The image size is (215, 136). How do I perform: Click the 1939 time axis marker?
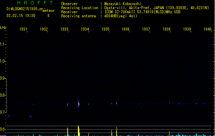(187, 29)
